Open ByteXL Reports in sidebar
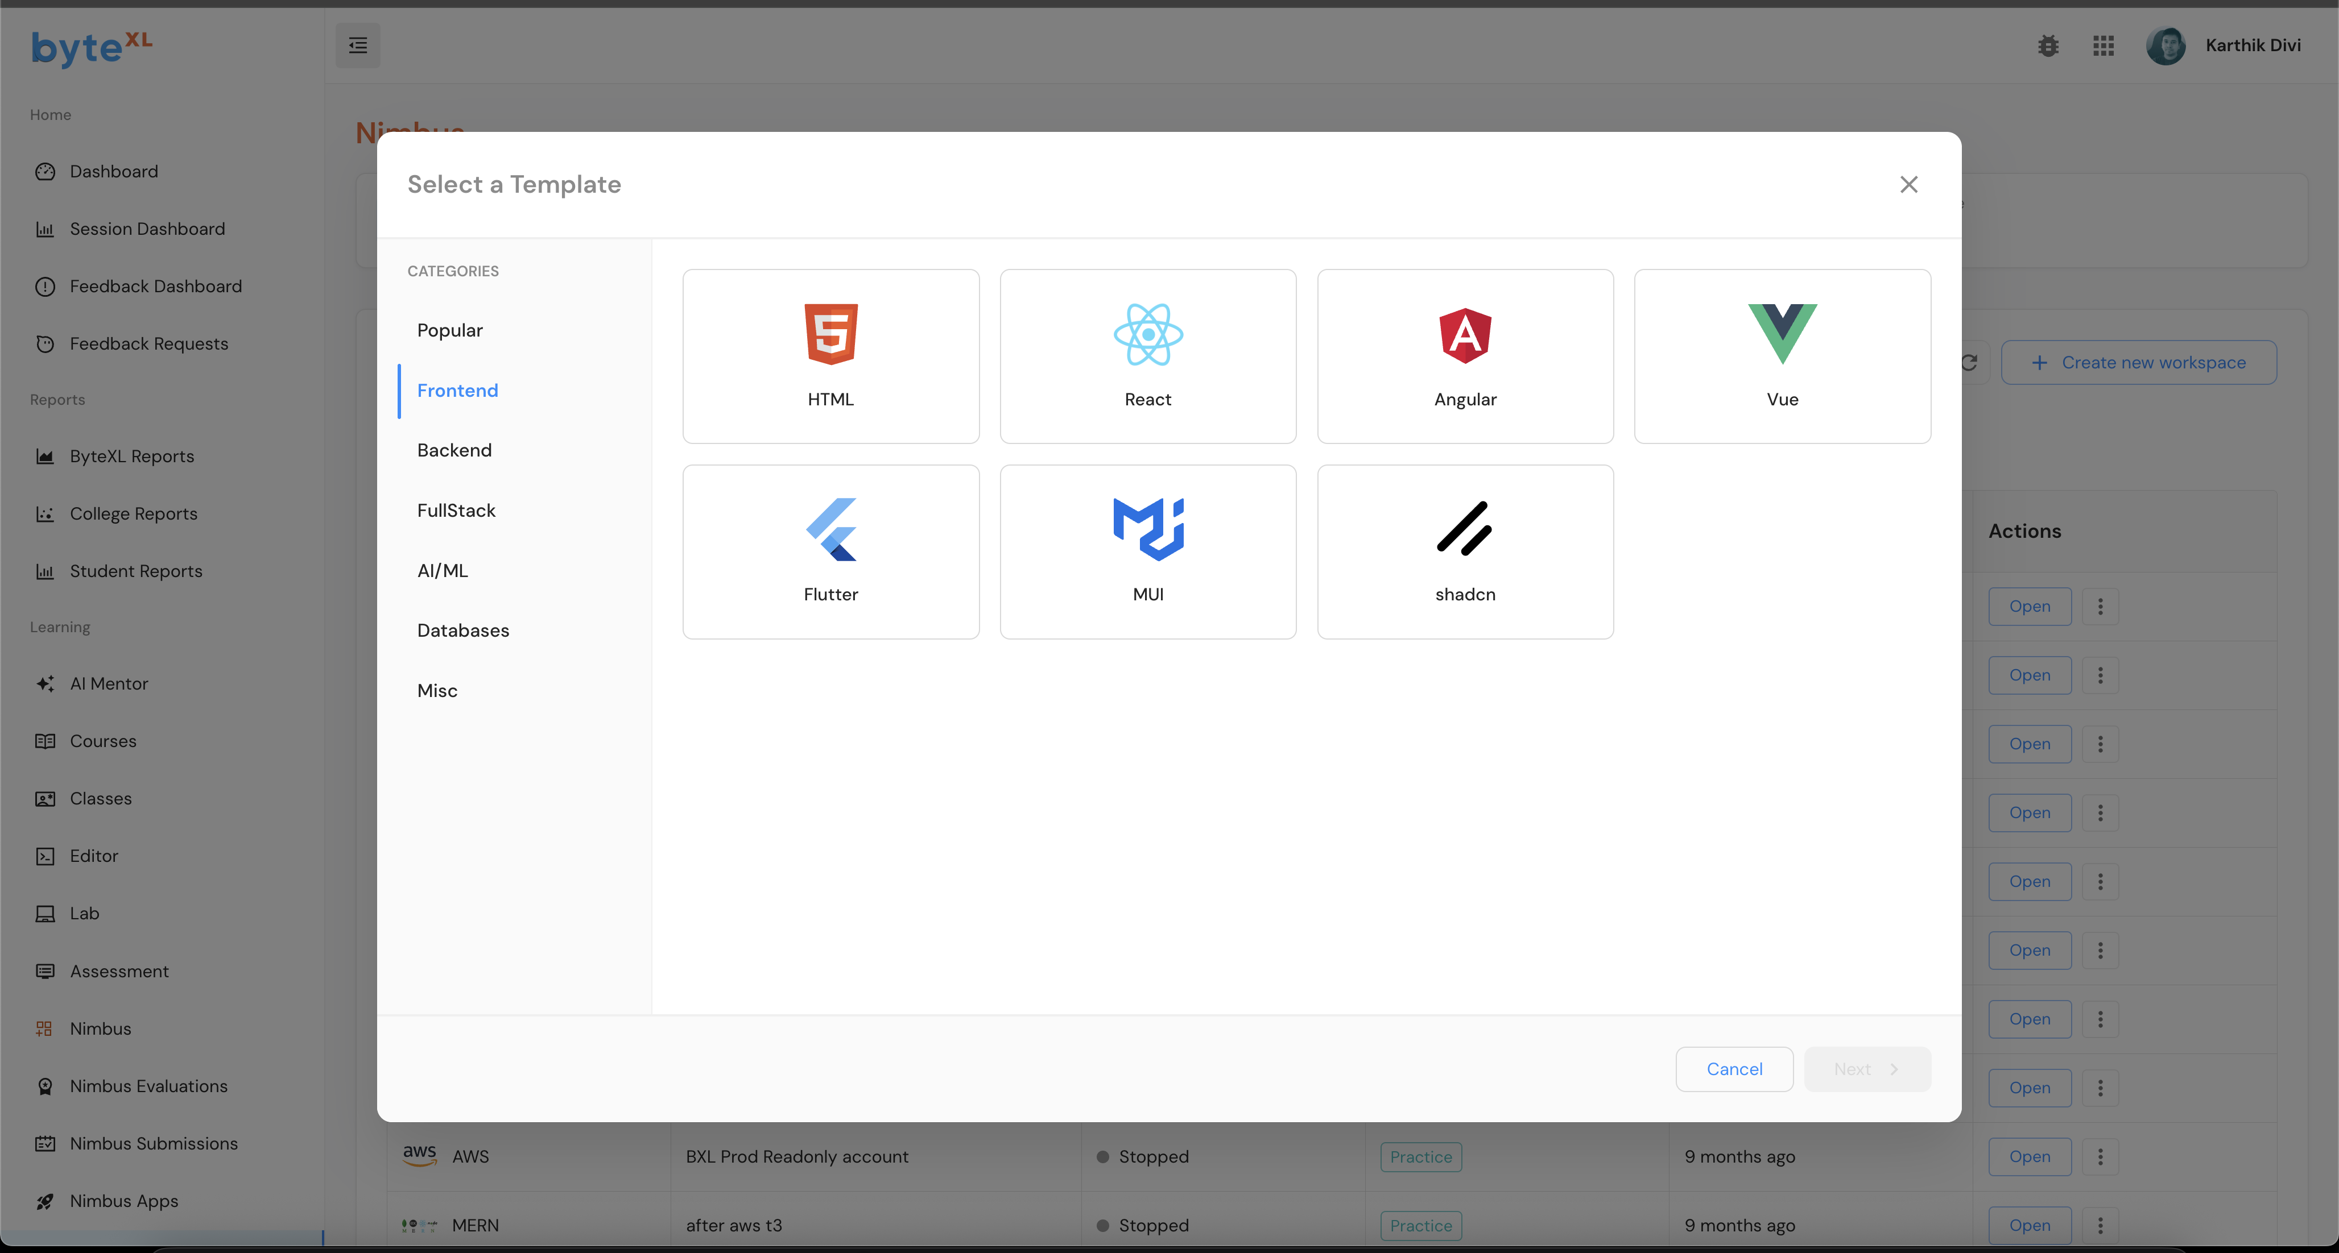Screen dimensions: 2339x1253 pos(131,457)
